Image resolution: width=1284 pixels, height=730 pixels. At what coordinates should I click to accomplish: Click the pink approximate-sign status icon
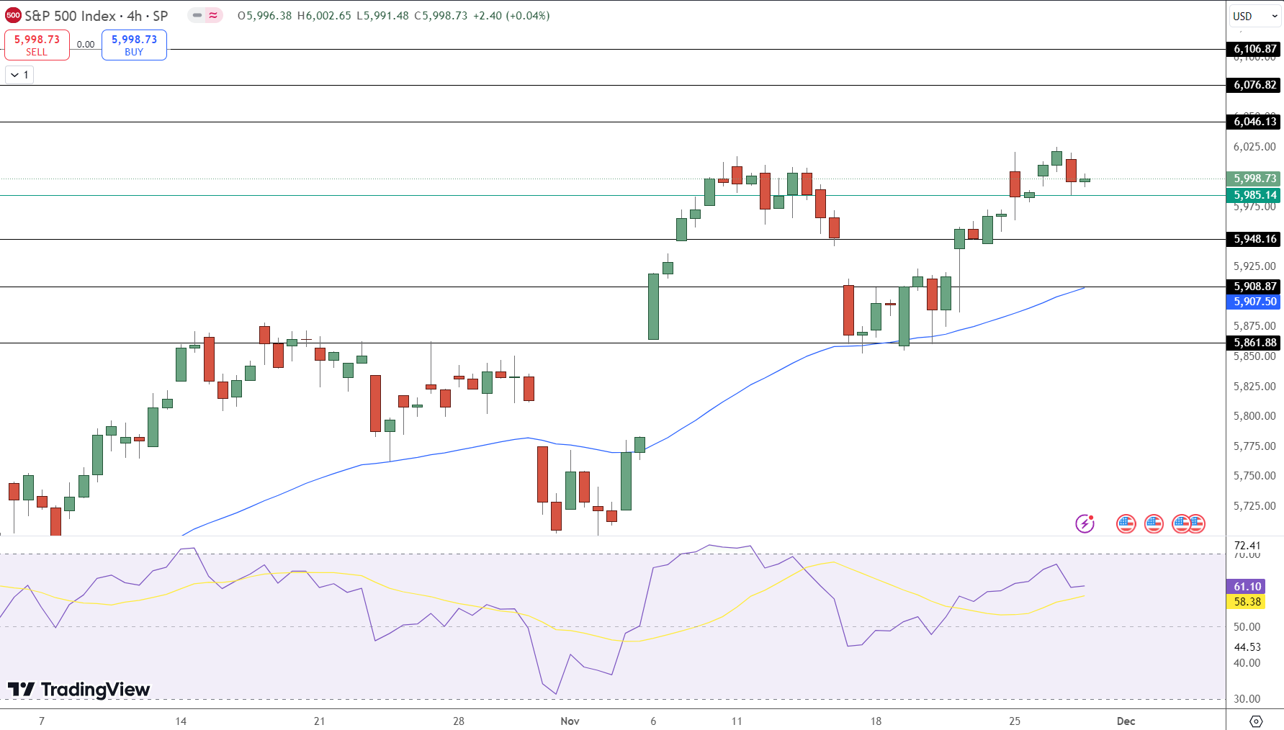(x=213, y=15)
